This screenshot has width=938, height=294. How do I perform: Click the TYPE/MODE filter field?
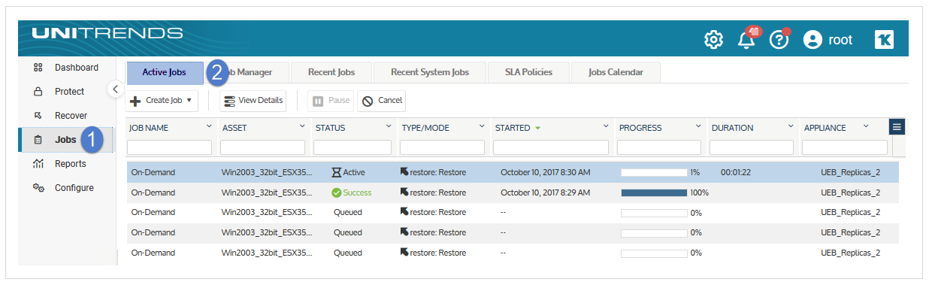[442, 147]
